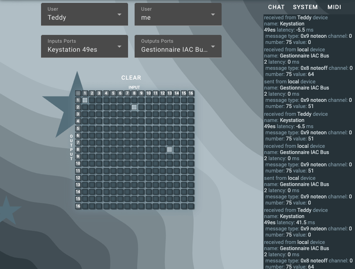Click the blank top-left corner matrix cell
355x269 pixels.
pos(78,93)
